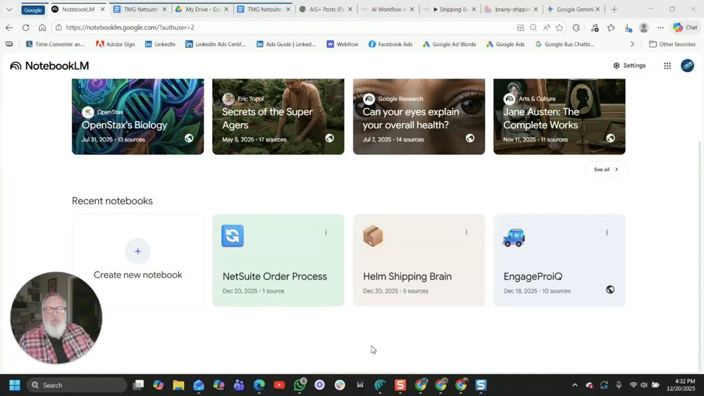Click Create new notebook text

[x=137, y=275]
